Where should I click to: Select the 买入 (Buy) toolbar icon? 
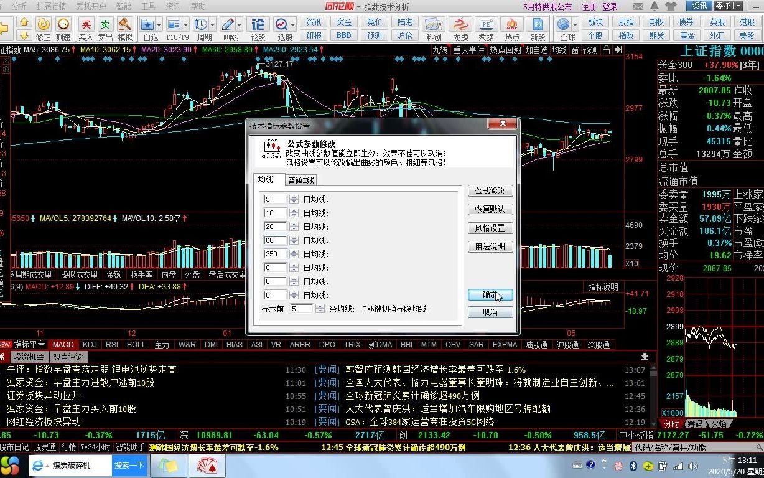pyautogui.click(x=86, y=25)
